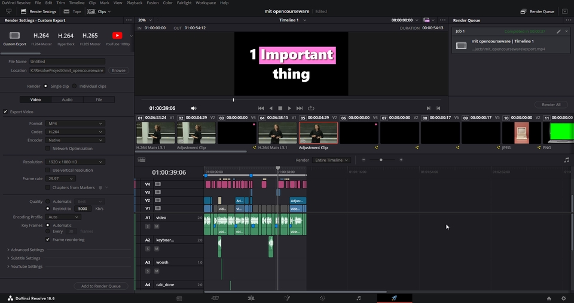
Task: Expand YouTube Settings section
Action: coord(25,267)
